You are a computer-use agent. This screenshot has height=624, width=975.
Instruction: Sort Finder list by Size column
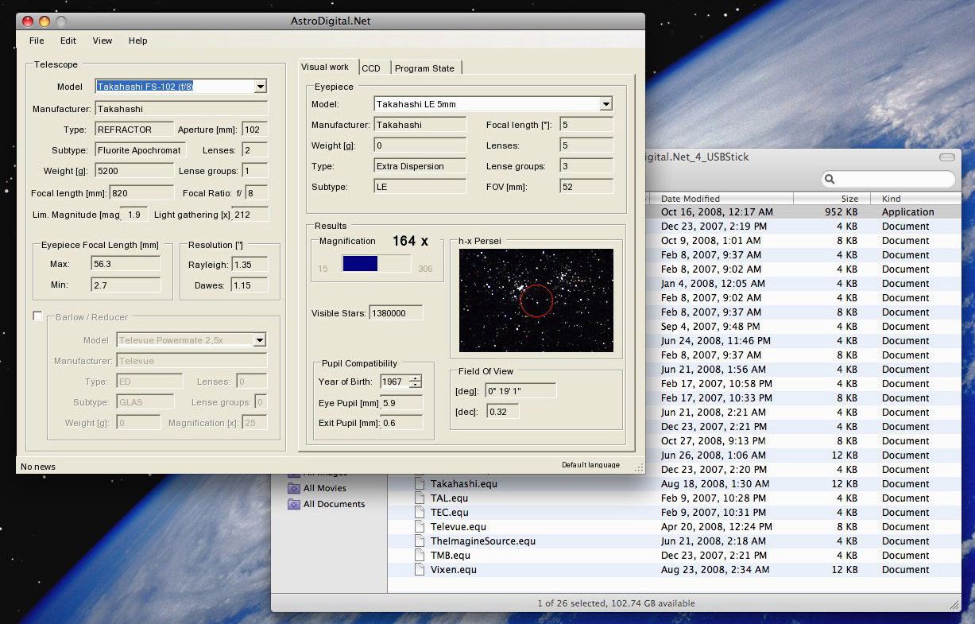832,199
